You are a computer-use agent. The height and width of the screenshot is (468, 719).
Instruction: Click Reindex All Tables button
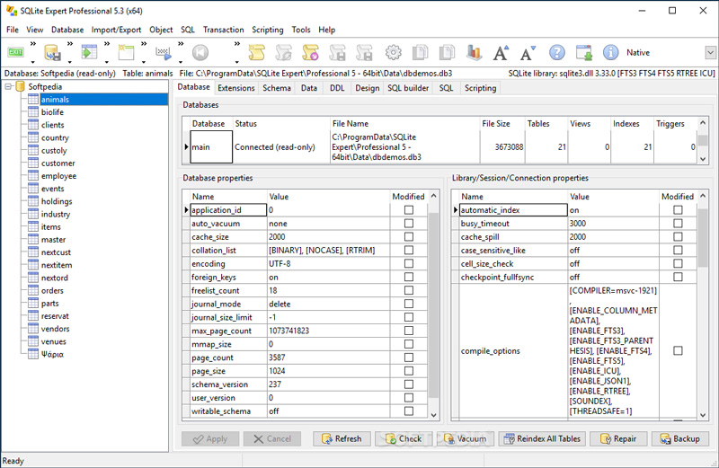click(542, 438)
